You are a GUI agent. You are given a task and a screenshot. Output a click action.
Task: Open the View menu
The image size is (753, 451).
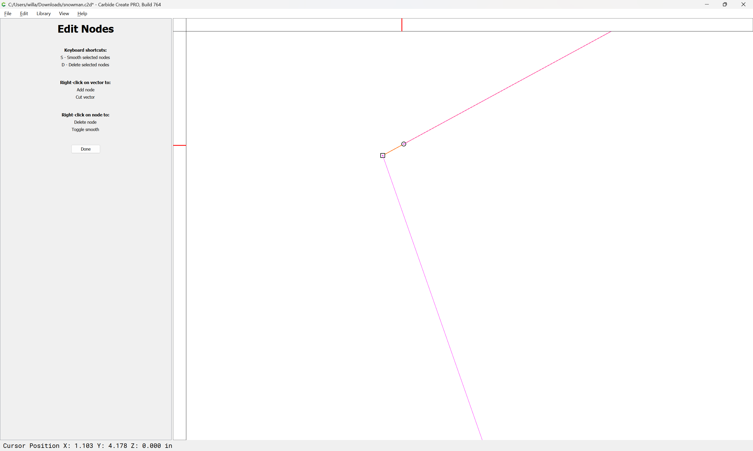click(64, 13)
